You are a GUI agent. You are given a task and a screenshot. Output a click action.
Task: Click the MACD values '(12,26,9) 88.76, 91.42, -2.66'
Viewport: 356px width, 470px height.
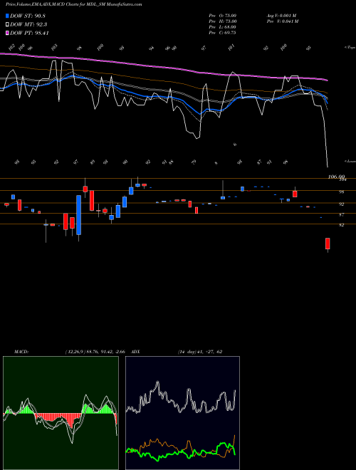pos(95,352)
